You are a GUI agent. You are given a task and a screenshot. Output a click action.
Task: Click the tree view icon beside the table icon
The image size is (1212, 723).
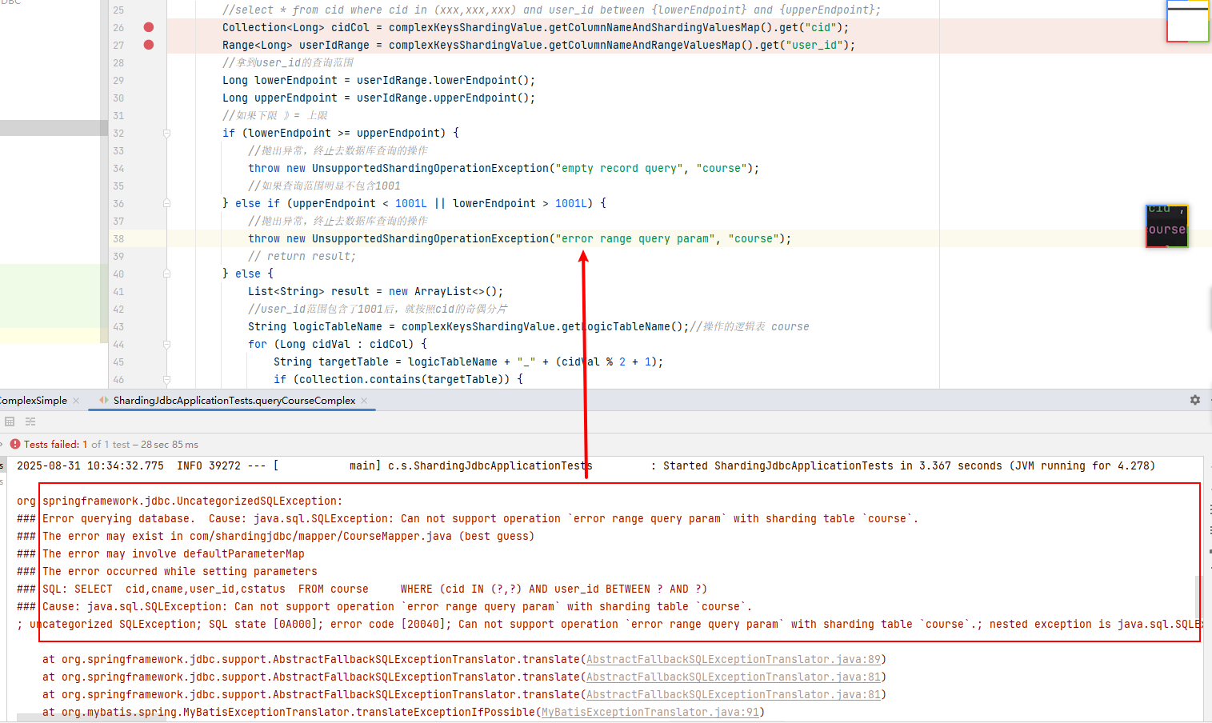click(x=30, y=421)
